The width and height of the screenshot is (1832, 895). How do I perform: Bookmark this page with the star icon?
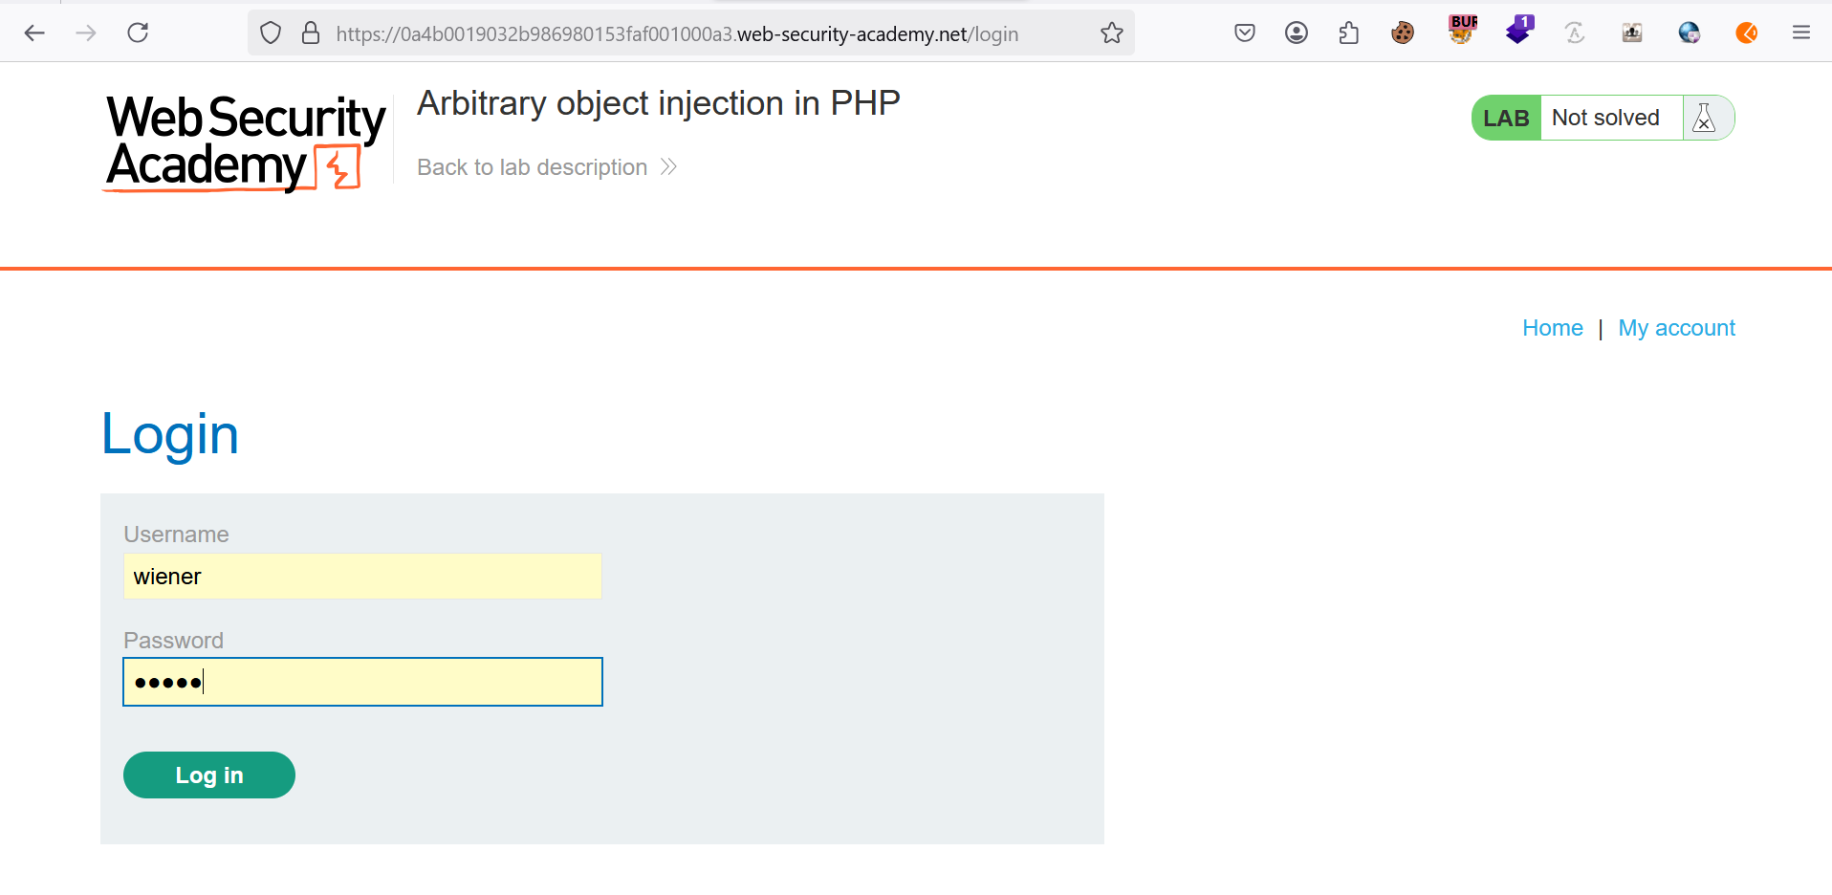click(1111, 33)
